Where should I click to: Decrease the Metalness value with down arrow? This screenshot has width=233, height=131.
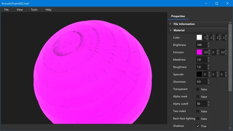pos(209,61)
